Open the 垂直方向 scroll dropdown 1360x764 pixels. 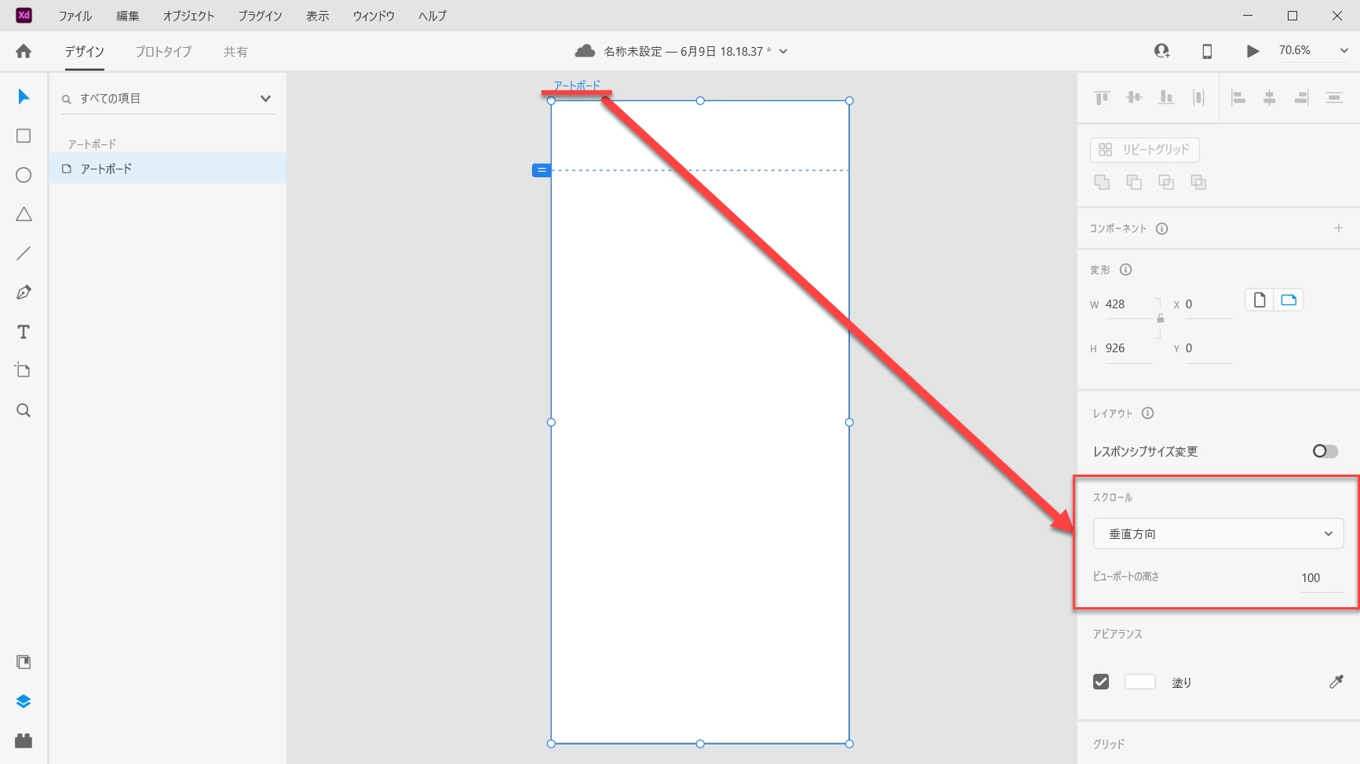(1218, 533)
